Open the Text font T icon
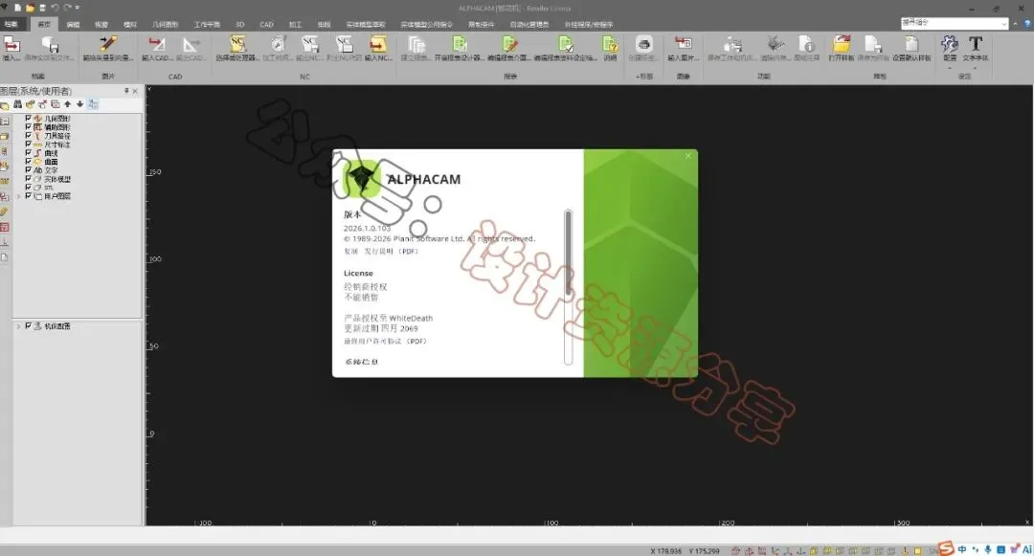1034x556 pixels. click(x=976, y=44)
